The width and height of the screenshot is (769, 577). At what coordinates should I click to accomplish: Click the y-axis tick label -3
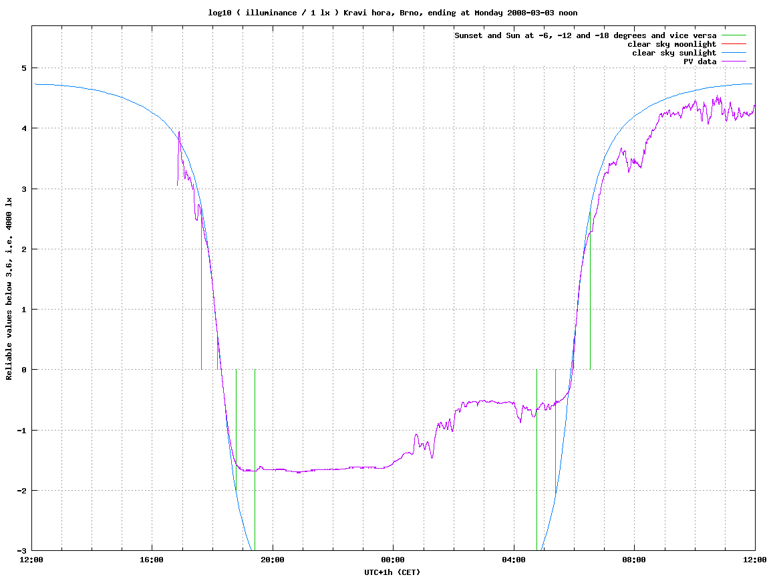coord(22,551)
